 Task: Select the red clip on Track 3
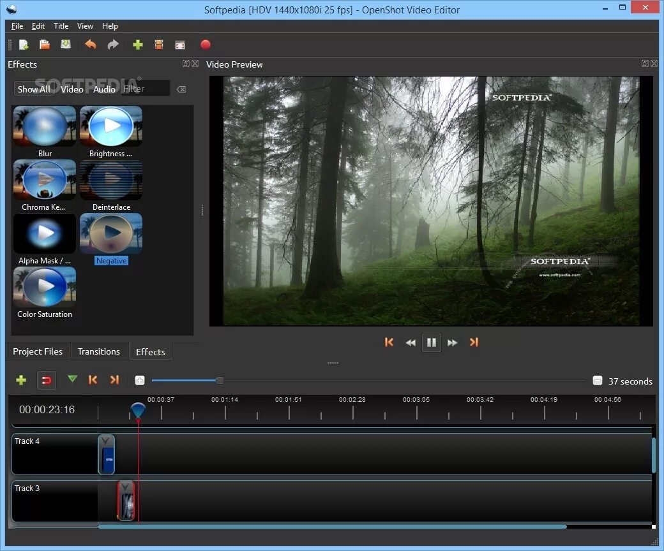point(126,501)
